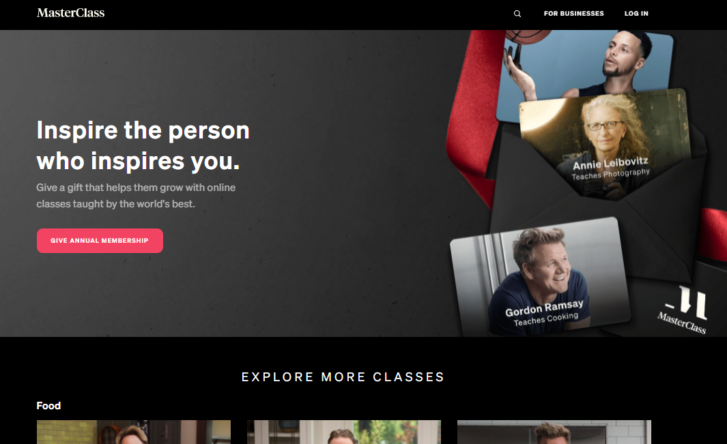Select the Annie Leibovitz Teaches Photography card
The height and width of the screenshot is (444, 727).
(x=605, y=144)
